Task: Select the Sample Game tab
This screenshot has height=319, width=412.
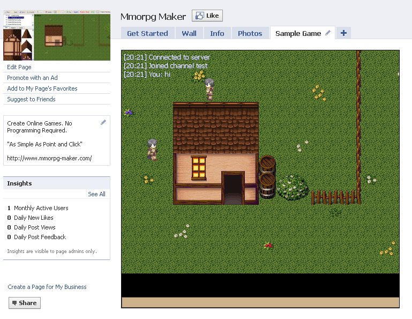Action: tap(298, 33)
